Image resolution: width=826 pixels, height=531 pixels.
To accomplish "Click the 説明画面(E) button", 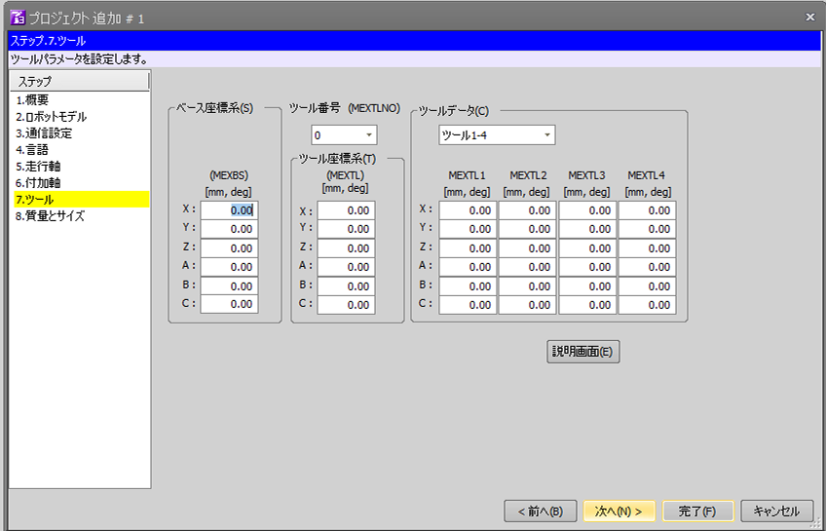I will (582, 352).
